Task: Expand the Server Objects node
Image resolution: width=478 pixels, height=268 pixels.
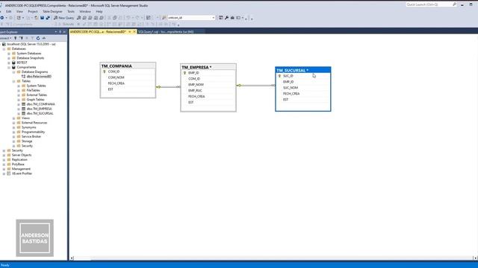Action: pos(4,155)
